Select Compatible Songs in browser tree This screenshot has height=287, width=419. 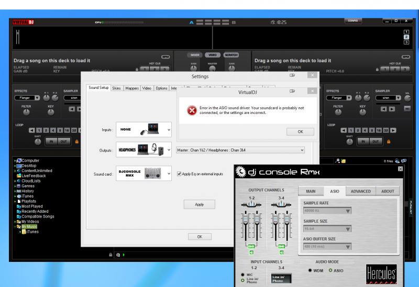38,216
